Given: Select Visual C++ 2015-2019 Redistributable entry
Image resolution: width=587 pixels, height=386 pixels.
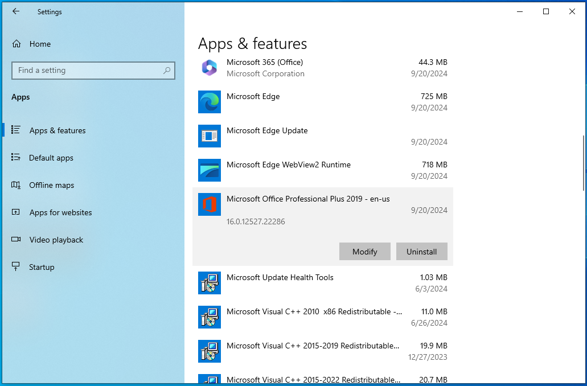Looking at the screenshot, I should click(323, 351).
